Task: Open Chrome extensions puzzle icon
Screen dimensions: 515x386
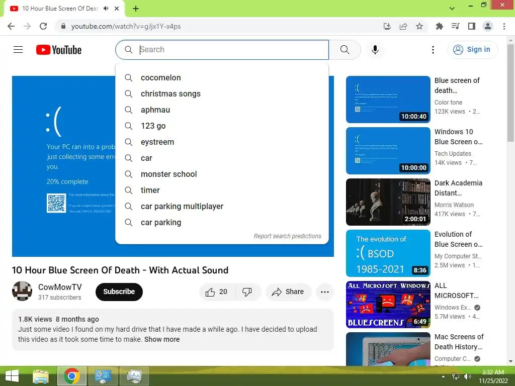Action: [x=439, y=26]
